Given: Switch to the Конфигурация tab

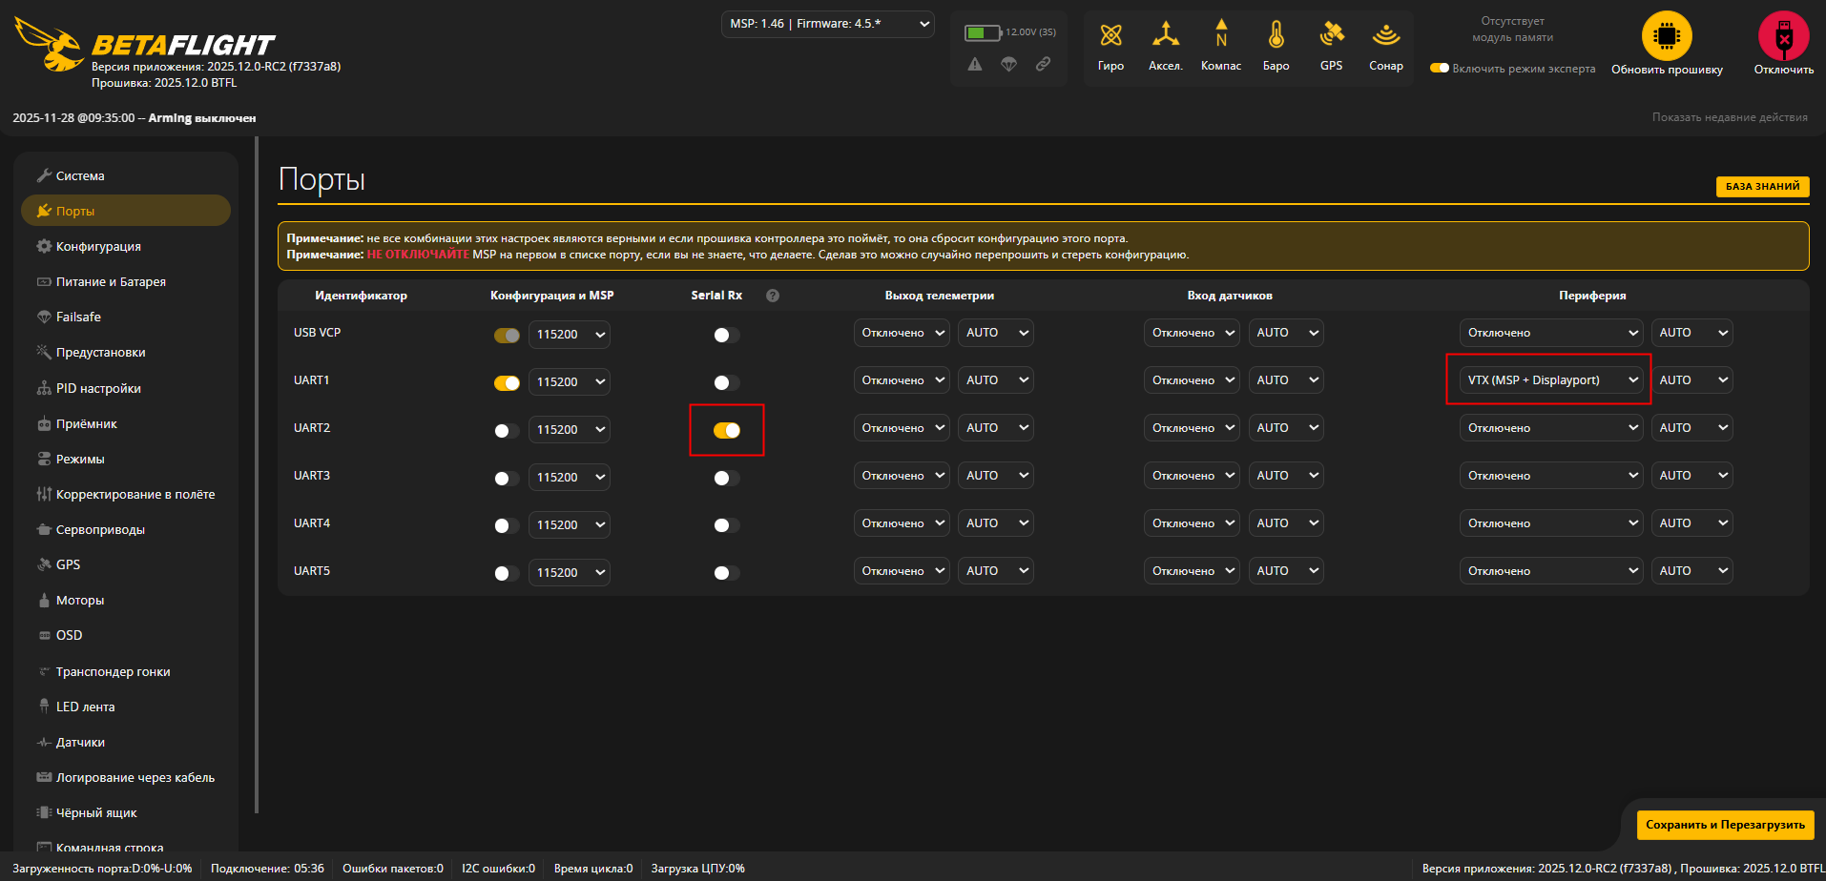Looking at the screenshot, I should [x=99, y=246].
